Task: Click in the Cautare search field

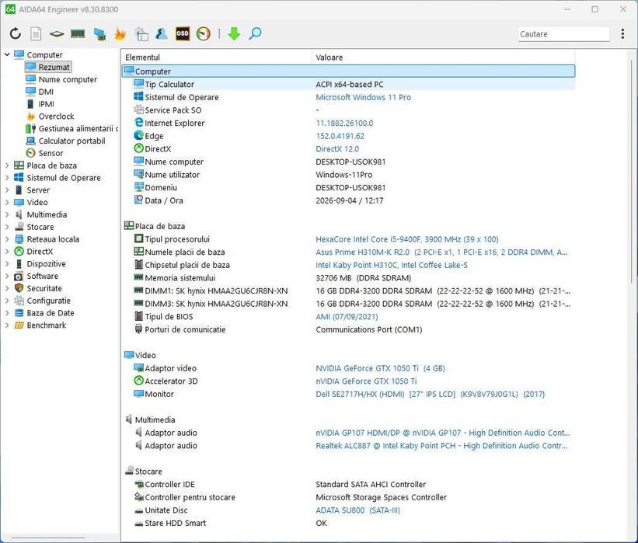Action: 564,34
